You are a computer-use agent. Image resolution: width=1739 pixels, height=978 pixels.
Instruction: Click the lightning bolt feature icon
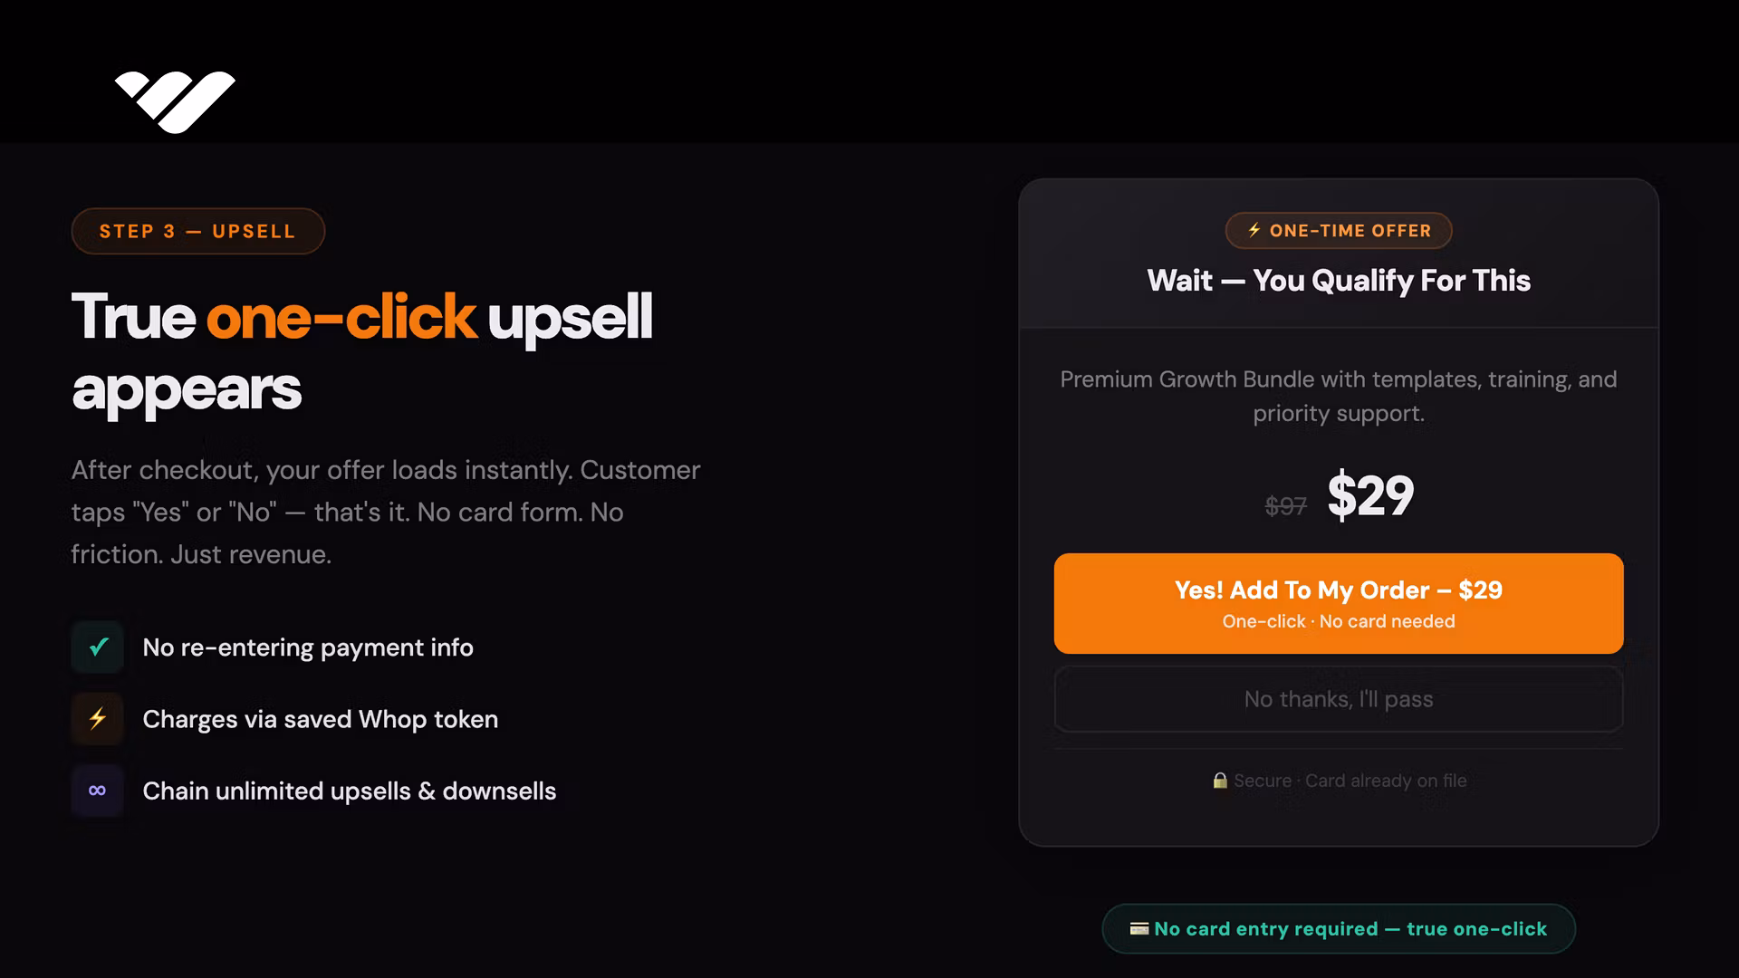tap(98, 718)
